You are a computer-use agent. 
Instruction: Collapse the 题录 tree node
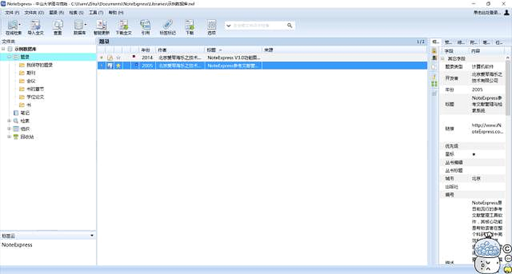click(x=9, y=57)
